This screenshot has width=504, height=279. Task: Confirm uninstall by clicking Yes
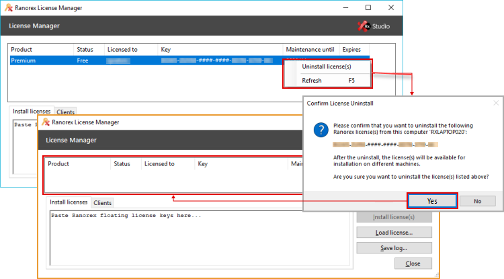[x=432, y=201]
